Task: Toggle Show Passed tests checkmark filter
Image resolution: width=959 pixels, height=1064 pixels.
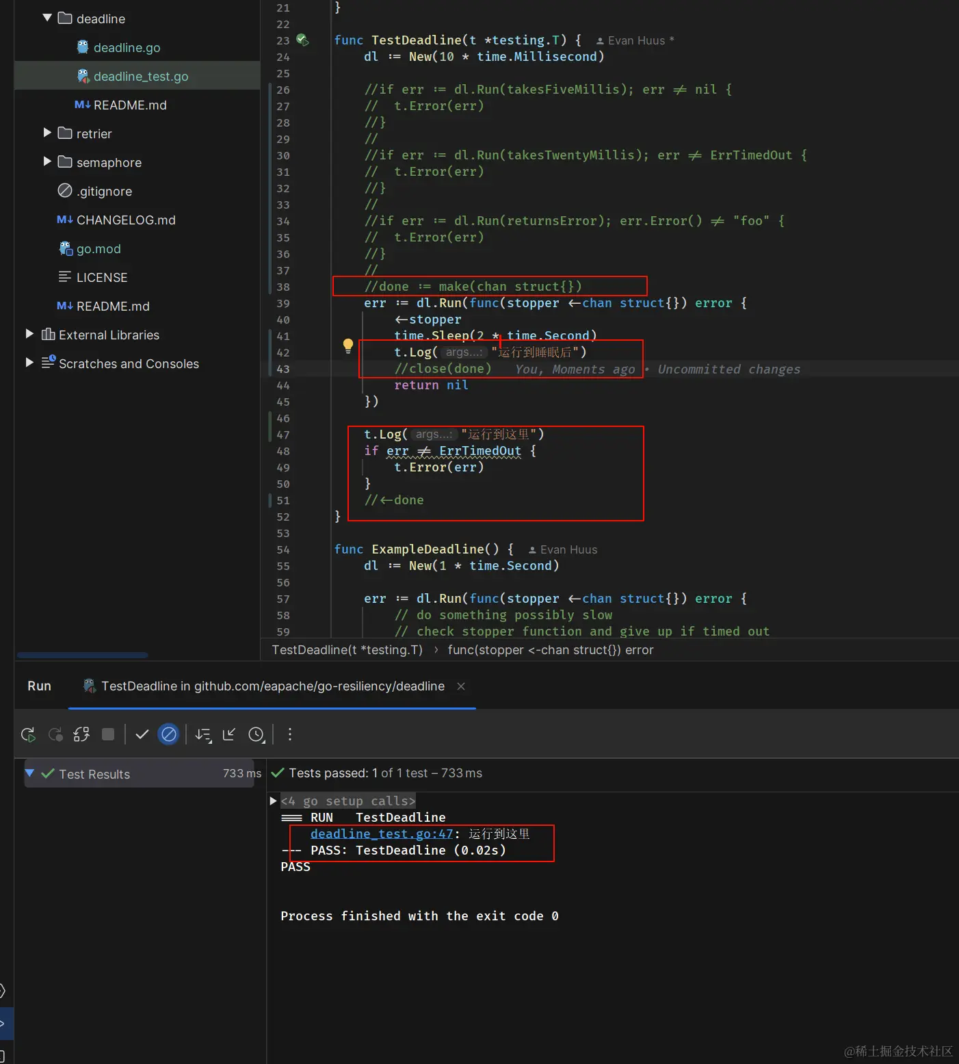Action: [x=142, y=734]
